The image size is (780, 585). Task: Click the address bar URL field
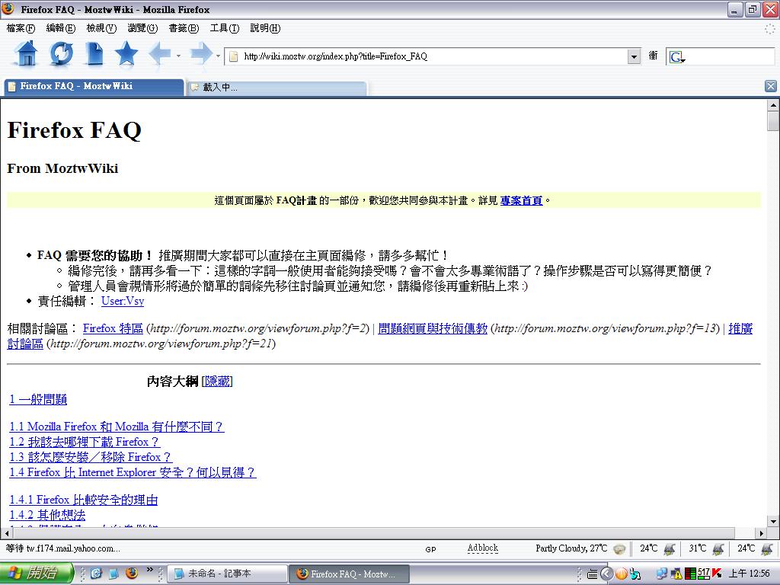click(x=433, y=56)
